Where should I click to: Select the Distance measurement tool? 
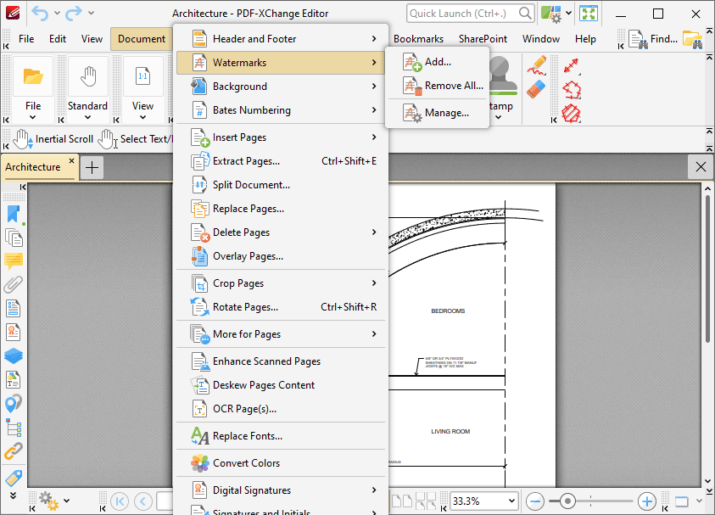(572, 65)
